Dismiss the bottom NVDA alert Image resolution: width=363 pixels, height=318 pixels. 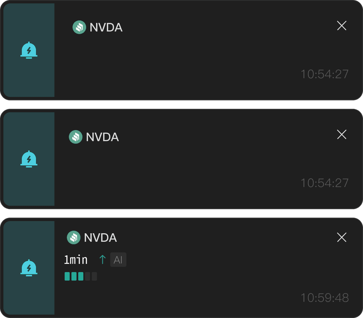click(x=341, y=238)
